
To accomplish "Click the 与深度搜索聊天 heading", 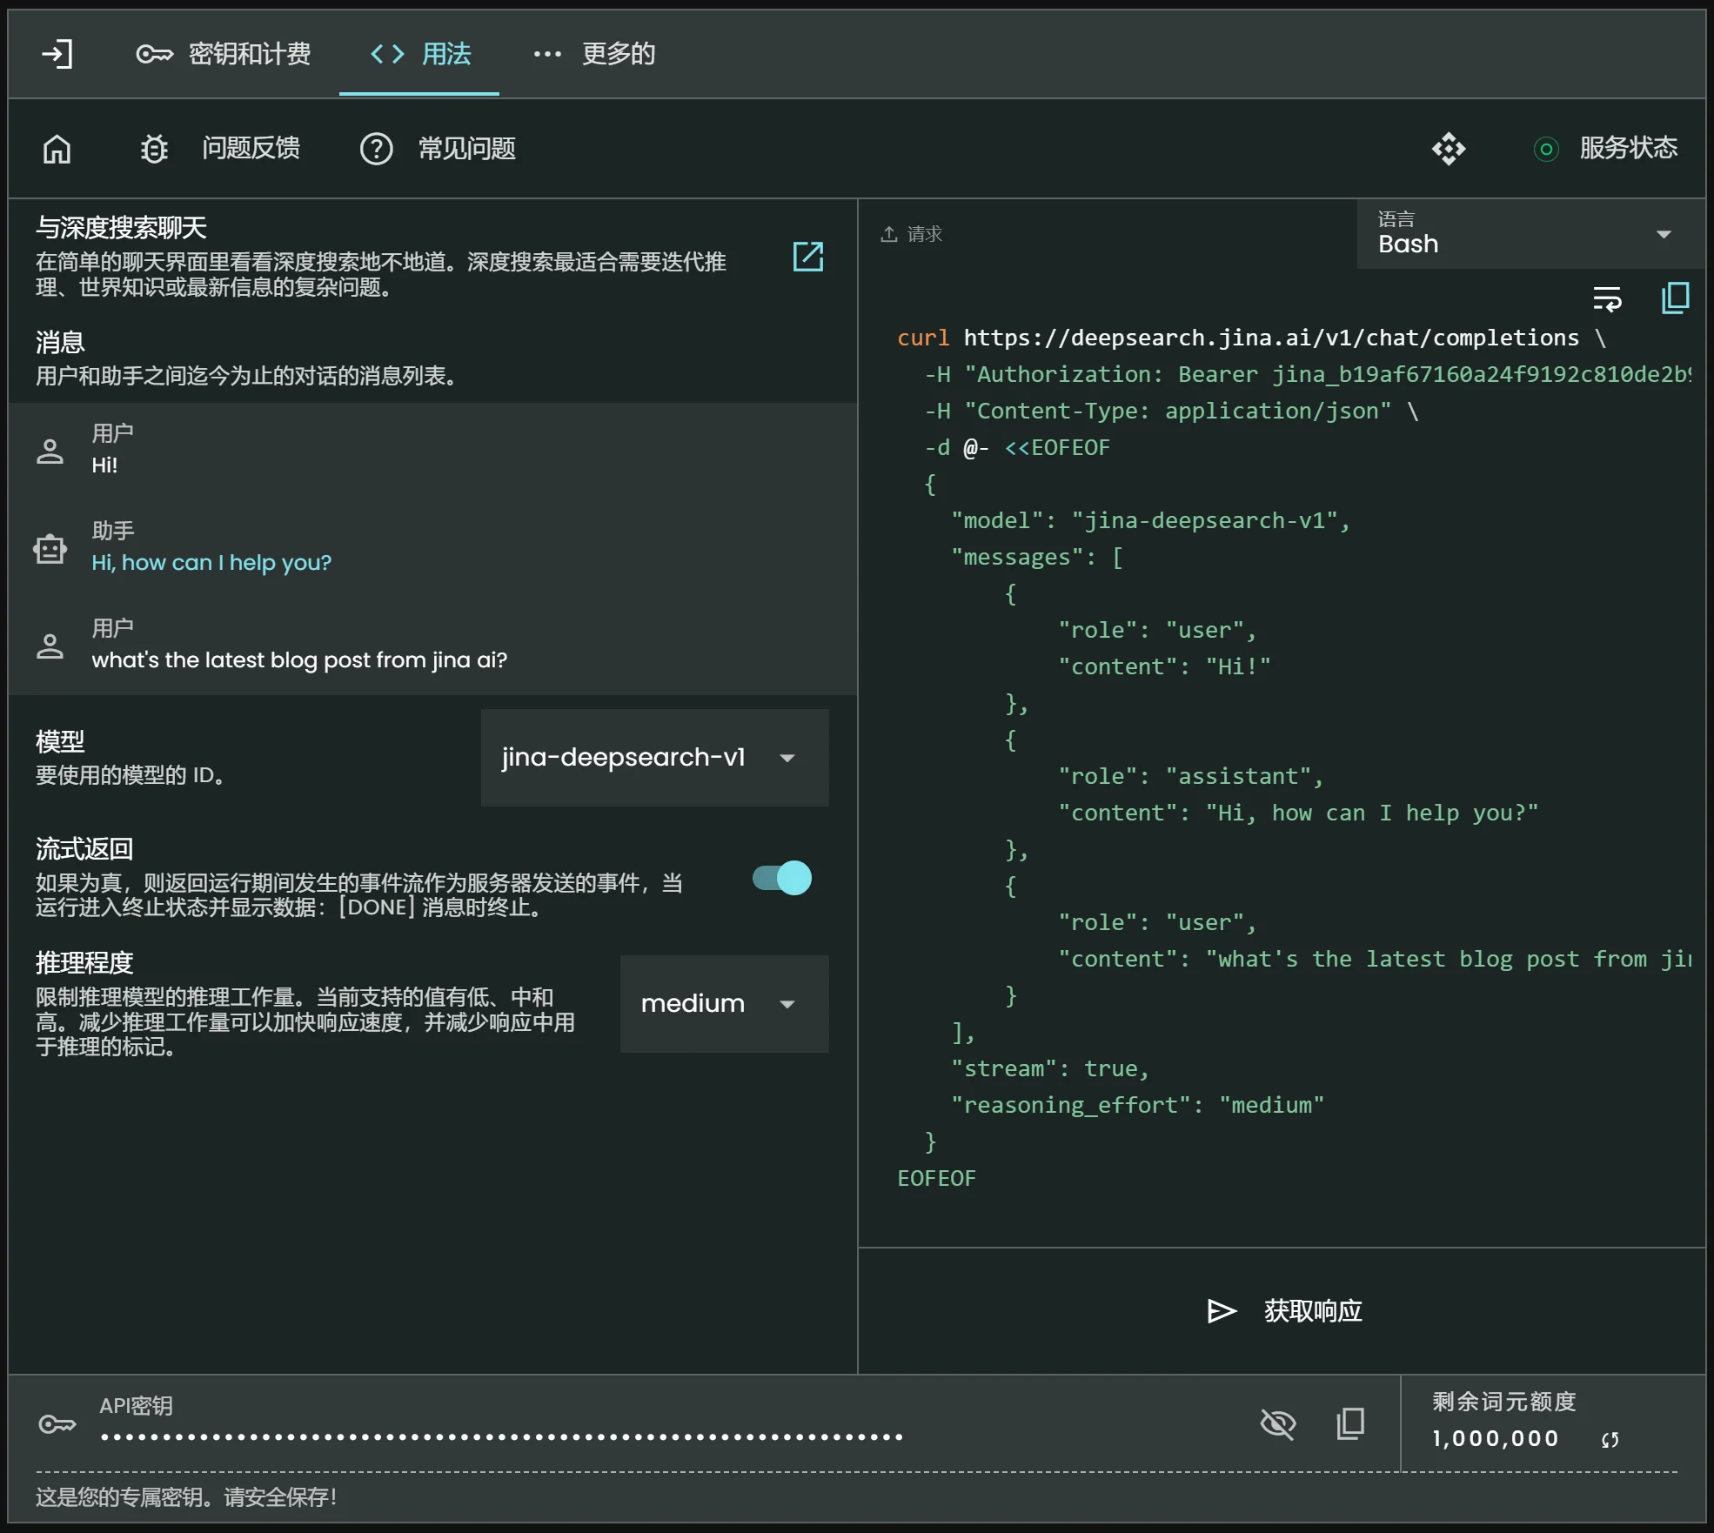I will 121,228.
